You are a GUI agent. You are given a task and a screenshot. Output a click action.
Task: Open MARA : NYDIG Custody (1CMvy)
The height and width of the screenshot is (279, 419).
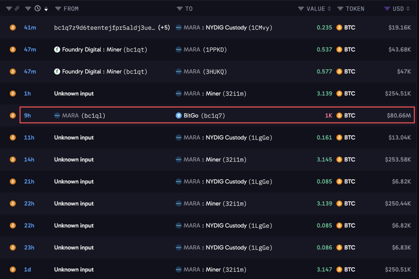(x=228, y=27)
